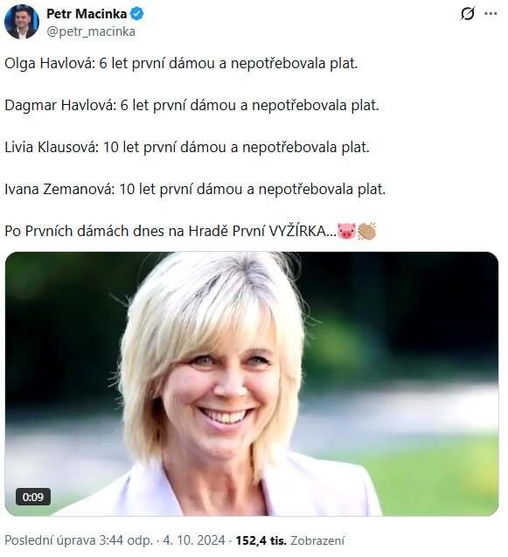Open the @petr_macinka handle link
The width and height of the screenshot is (508, 557).
[91, 31]
